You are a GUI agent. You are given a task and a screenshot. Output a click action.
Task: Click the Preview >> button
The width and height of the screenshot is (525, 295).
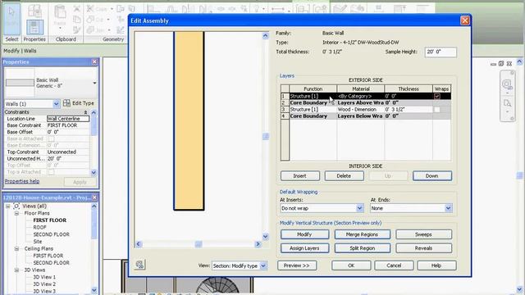297,265
